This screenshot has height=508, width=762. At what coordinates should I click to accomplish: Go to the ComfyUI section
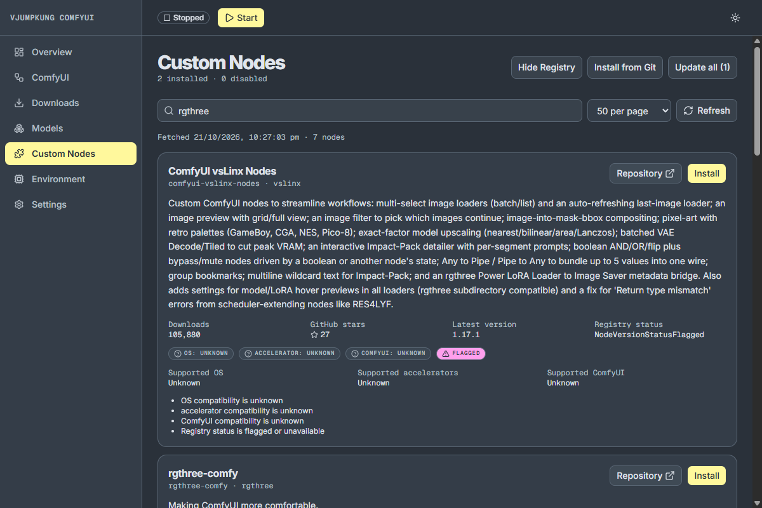click(x=70, y=77)
